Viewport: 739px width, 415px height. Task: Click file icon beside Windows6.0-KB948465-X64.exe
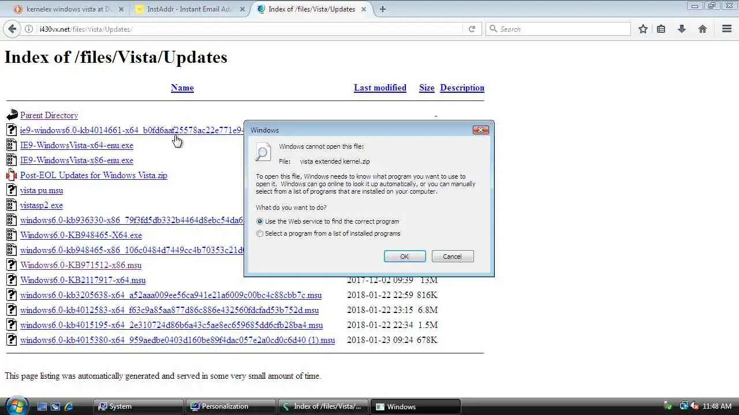(x=12, y=235)
